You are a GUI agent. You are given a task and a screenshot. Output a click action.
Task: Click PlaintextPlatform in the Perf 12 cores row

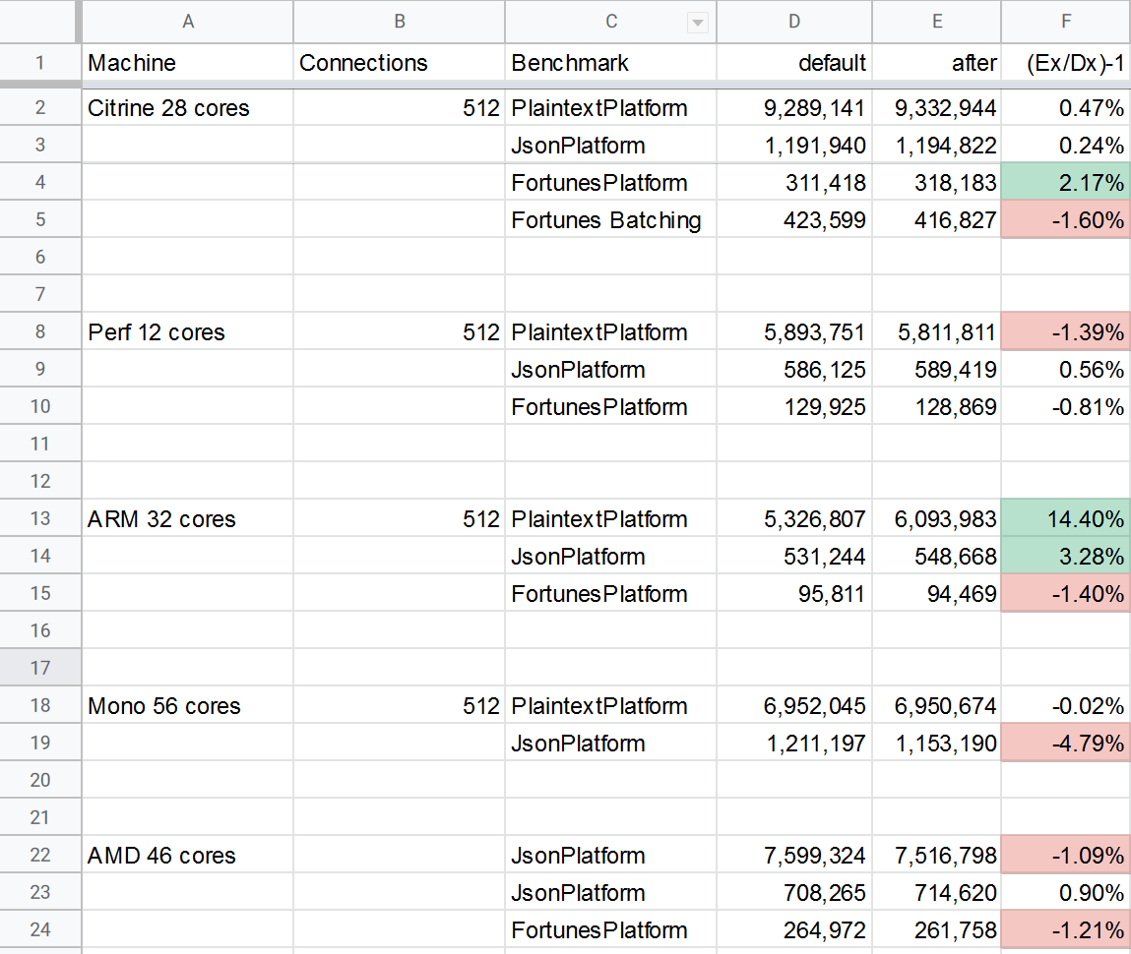(x=611, y=331)
